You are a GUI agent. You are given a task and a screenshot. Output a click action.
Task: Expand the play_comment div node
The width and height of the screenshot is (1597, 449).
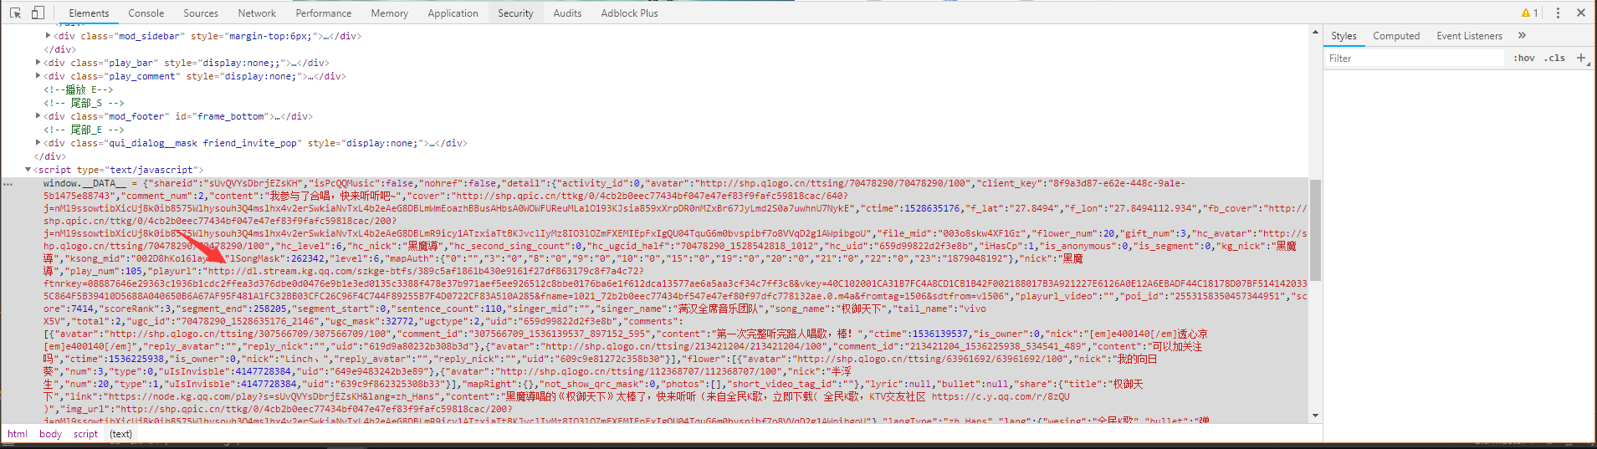tap(38, 76)
